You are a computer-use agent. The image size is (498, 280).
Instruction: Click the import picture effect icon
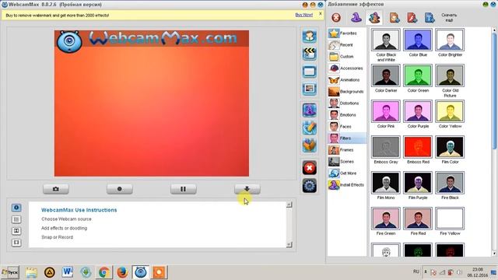pyautogui.click(x=395, y=17)
